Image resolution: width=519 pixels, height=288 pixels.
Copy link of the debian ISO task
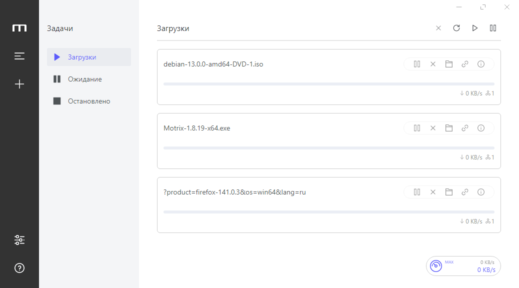[x=465, y=64]
